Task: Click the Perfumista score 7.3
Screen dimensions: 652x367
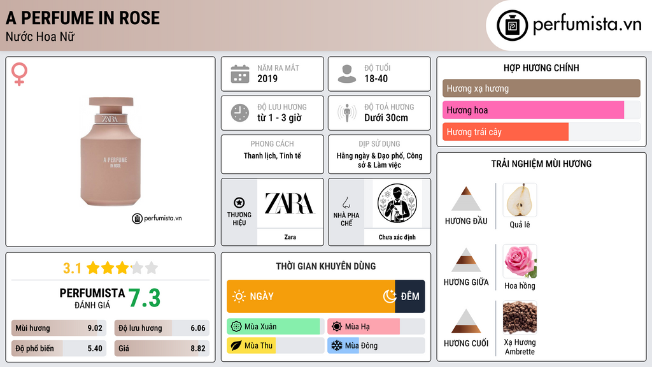Action: (145, 298)
